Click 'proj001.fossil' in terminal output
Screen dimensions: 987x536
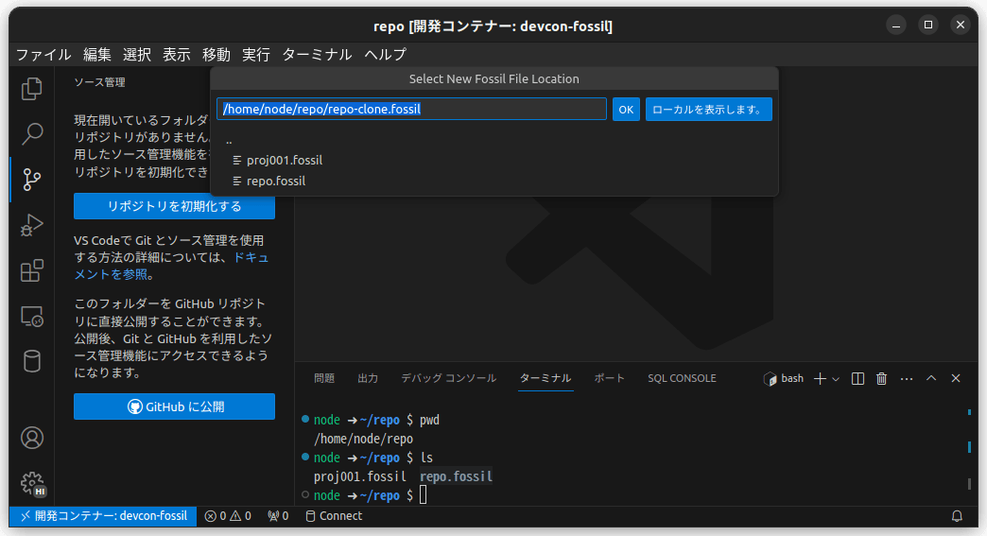(x=360, y=476)
